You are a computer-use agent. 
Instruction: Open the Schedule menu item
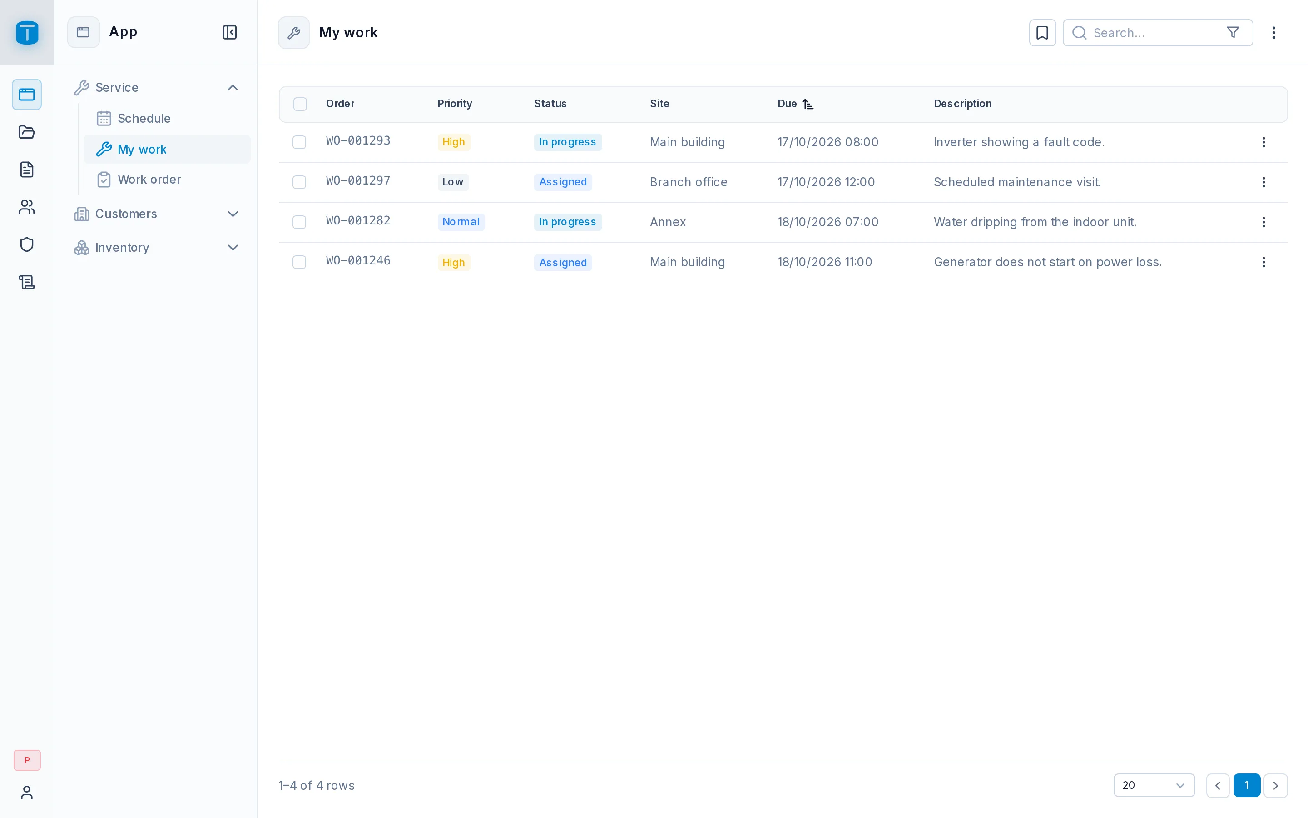pyautogui.click(x=167, y=119)
